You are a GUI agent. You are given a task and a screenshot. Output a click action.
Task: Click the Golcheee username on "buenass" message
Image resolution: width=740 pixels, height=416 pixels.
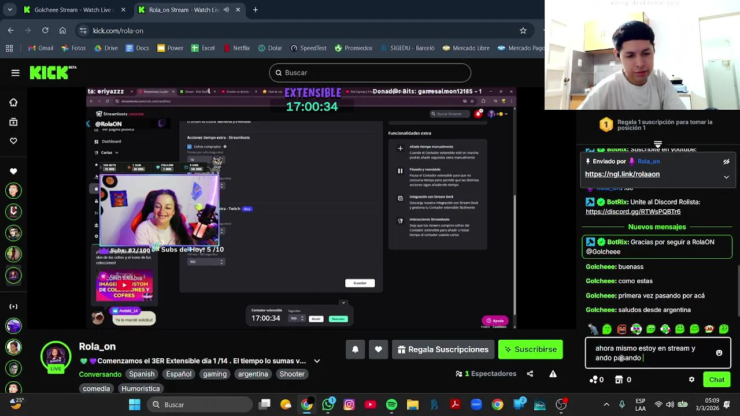[x=601, y=267]
